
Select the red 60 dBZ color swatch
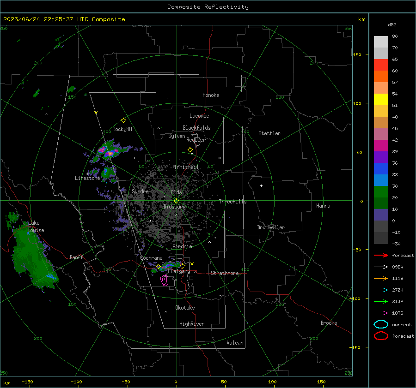(381, 65)
